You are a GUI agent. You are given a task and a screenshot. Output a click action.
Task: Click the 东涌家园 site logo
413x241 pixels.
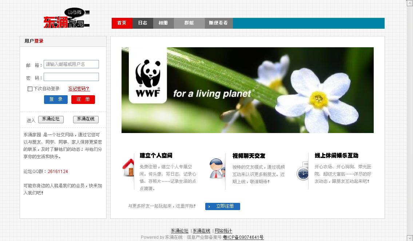(x=66, y=18)
